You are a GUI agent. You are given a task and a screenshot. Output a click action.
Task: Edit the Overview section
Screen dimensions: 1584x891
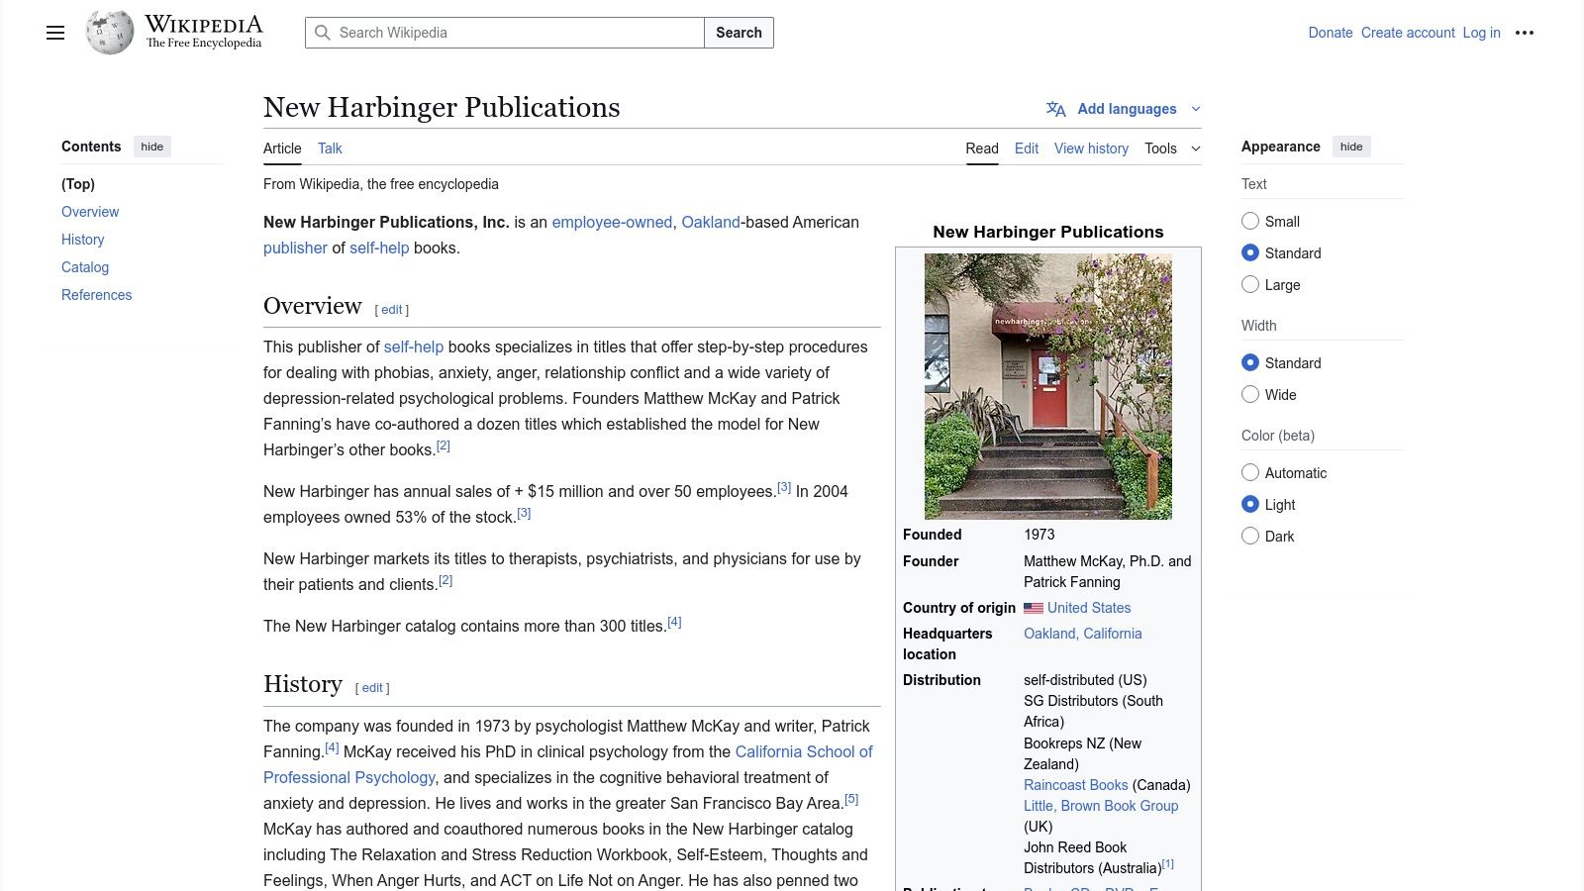tap(392, 310)
